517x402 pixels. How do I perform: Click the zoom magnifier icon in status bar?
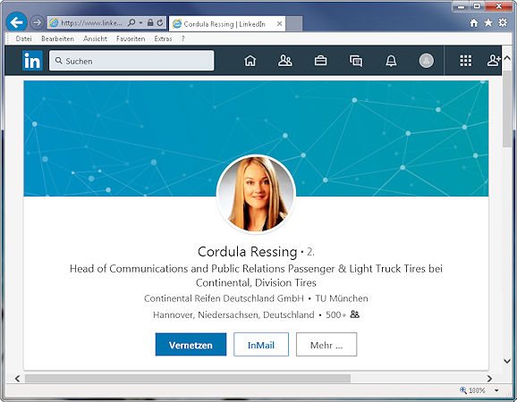463,389
